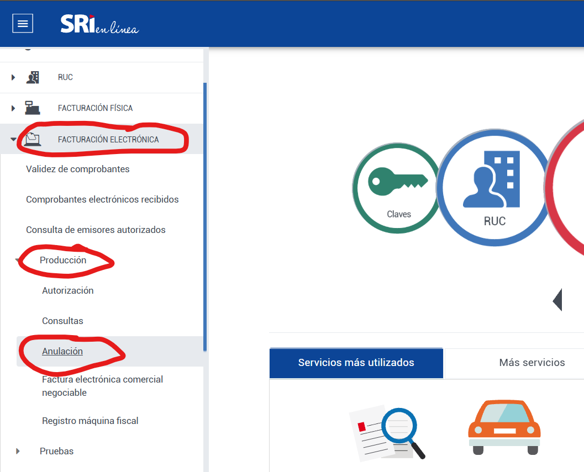Viewport: 584px width, 472px height.
Task: Click the RUC building icon in sidebar
Action: (33, 77)
